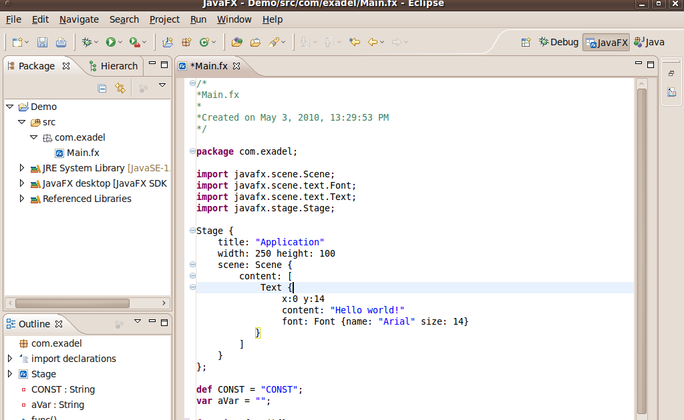684x420 pixels.
Task: Select Main.fx in Package Explorer
Action: tap(77, 153)
